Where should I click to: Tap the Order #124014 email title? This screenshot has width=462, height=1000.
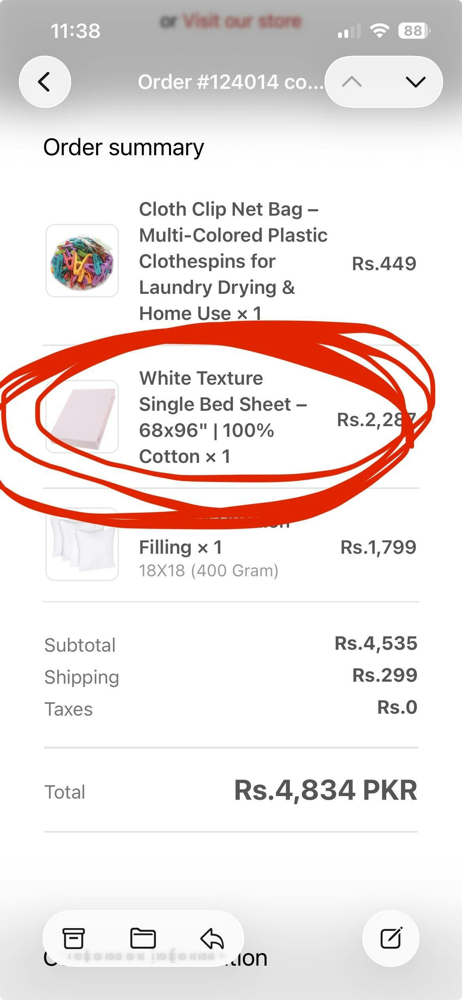[x=230, y=82]
